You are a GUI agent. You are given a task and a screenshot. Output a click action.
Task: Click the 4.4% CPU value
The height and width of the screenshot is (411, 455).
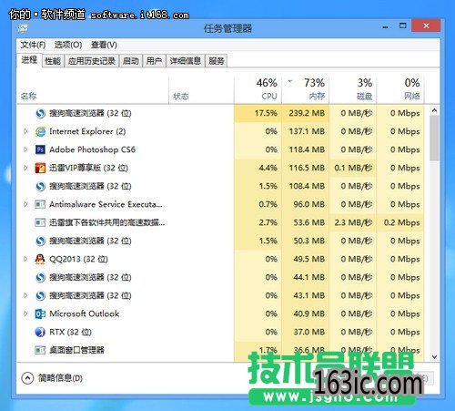tap(268, 168)
